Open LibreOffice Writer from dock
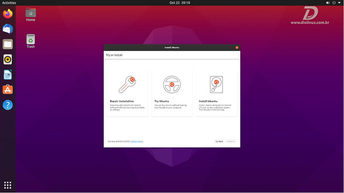 pos(7,75)
